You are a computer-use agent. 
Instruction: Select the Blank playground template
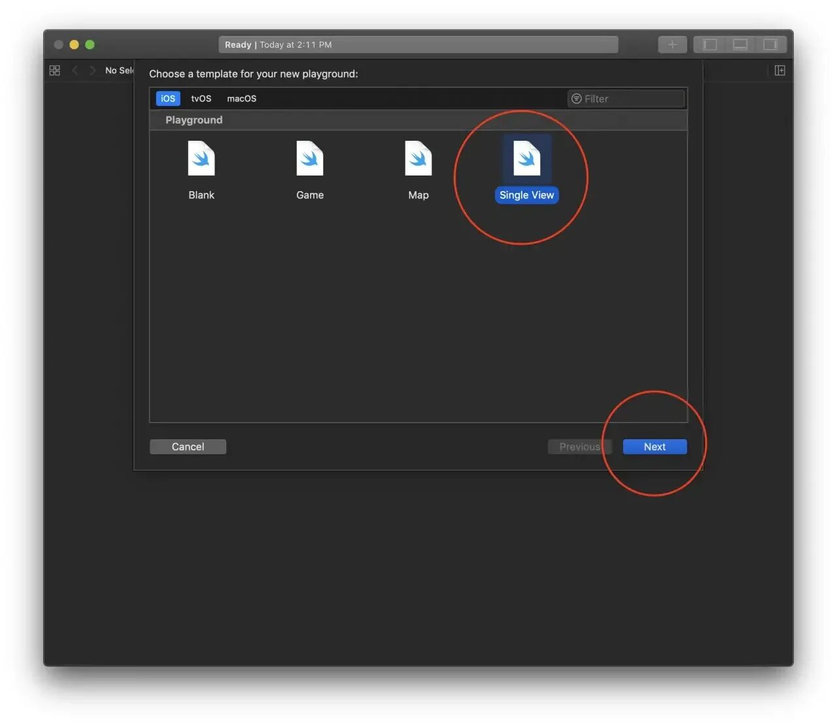201,171
